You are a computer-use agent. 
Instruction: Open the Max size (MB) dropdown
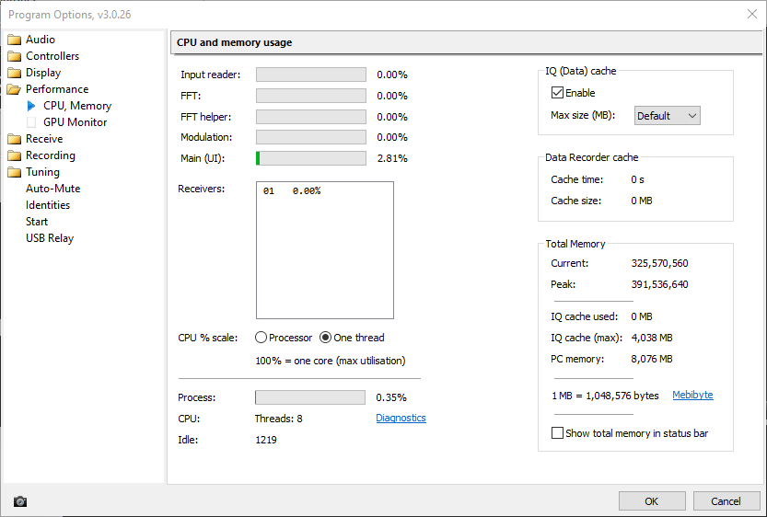point(667,116)
